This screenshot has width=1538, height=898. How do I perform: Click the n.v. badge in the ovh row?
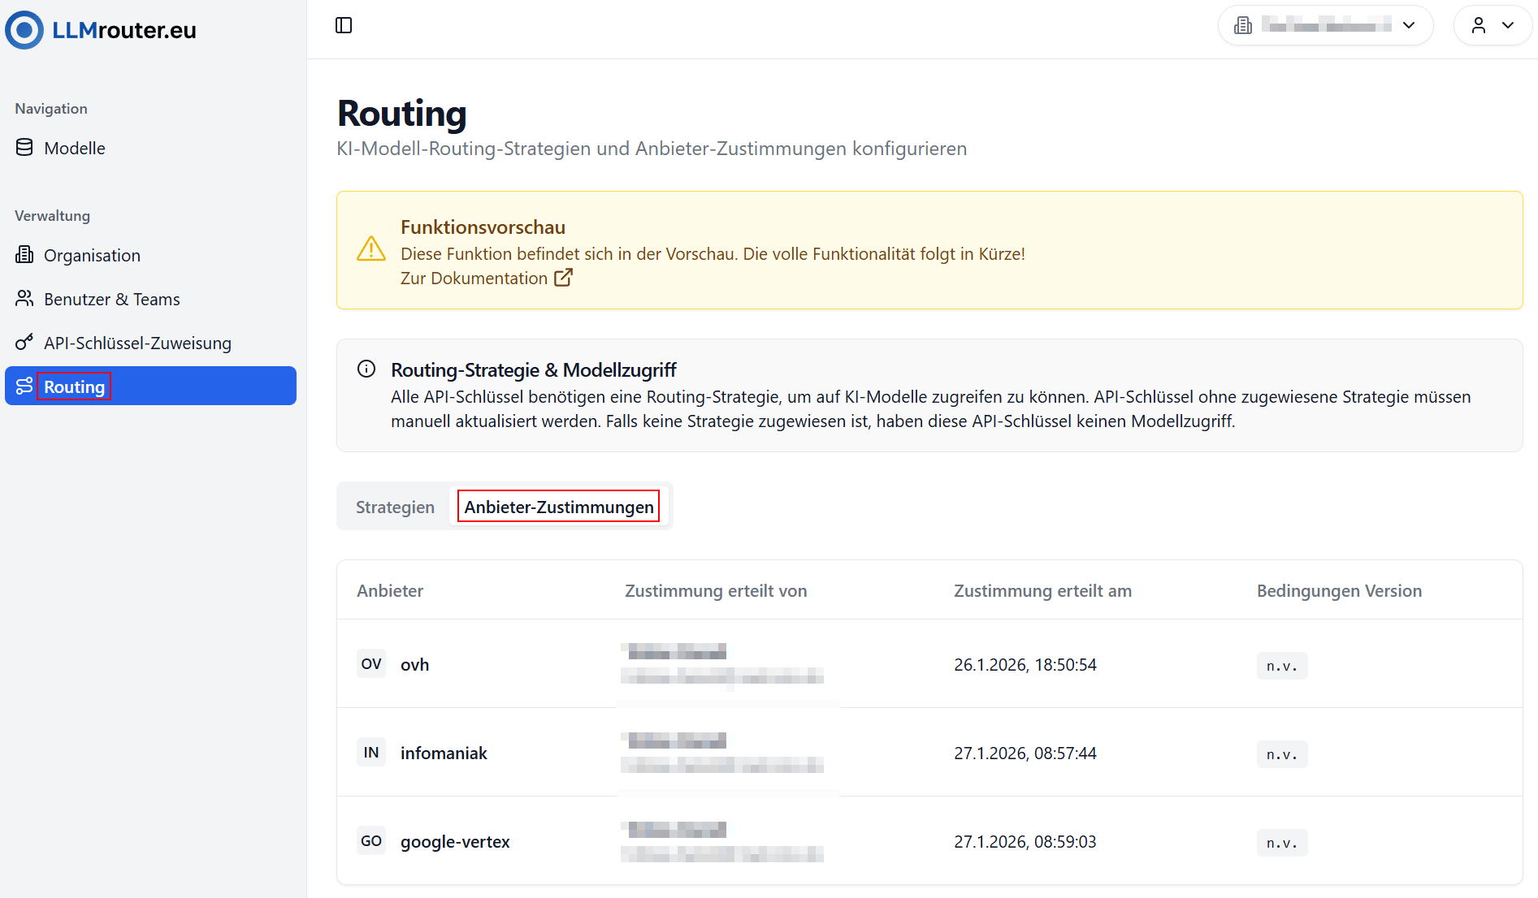[x=1282, y=665]
